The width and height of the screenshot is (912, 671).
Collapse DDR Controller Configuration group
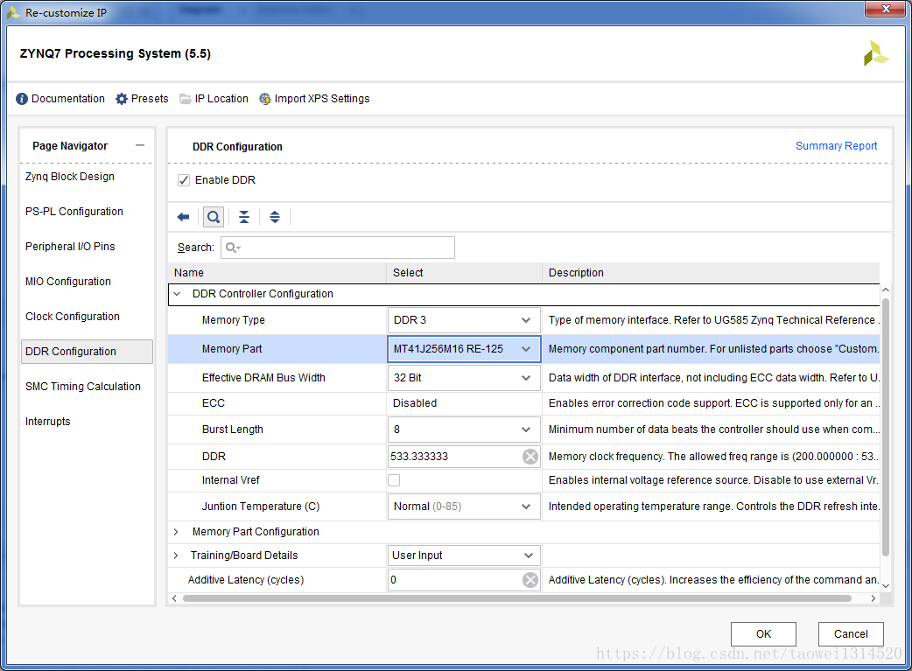click(177, 294)
